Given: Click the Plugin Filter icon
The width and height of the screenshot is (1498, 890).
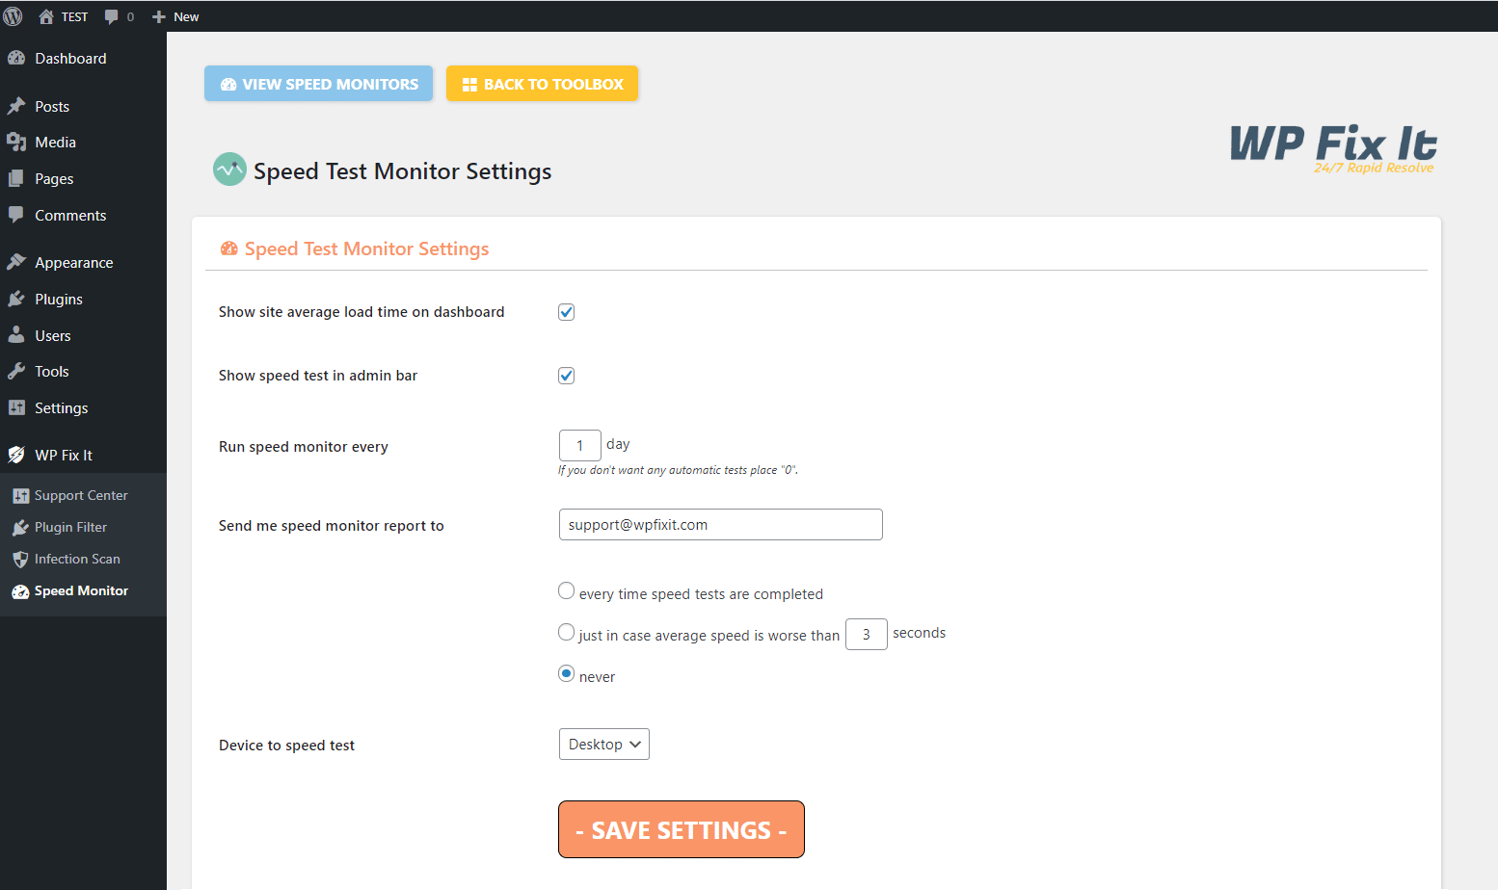Looking at the screenshot, I should pos(21,527).
